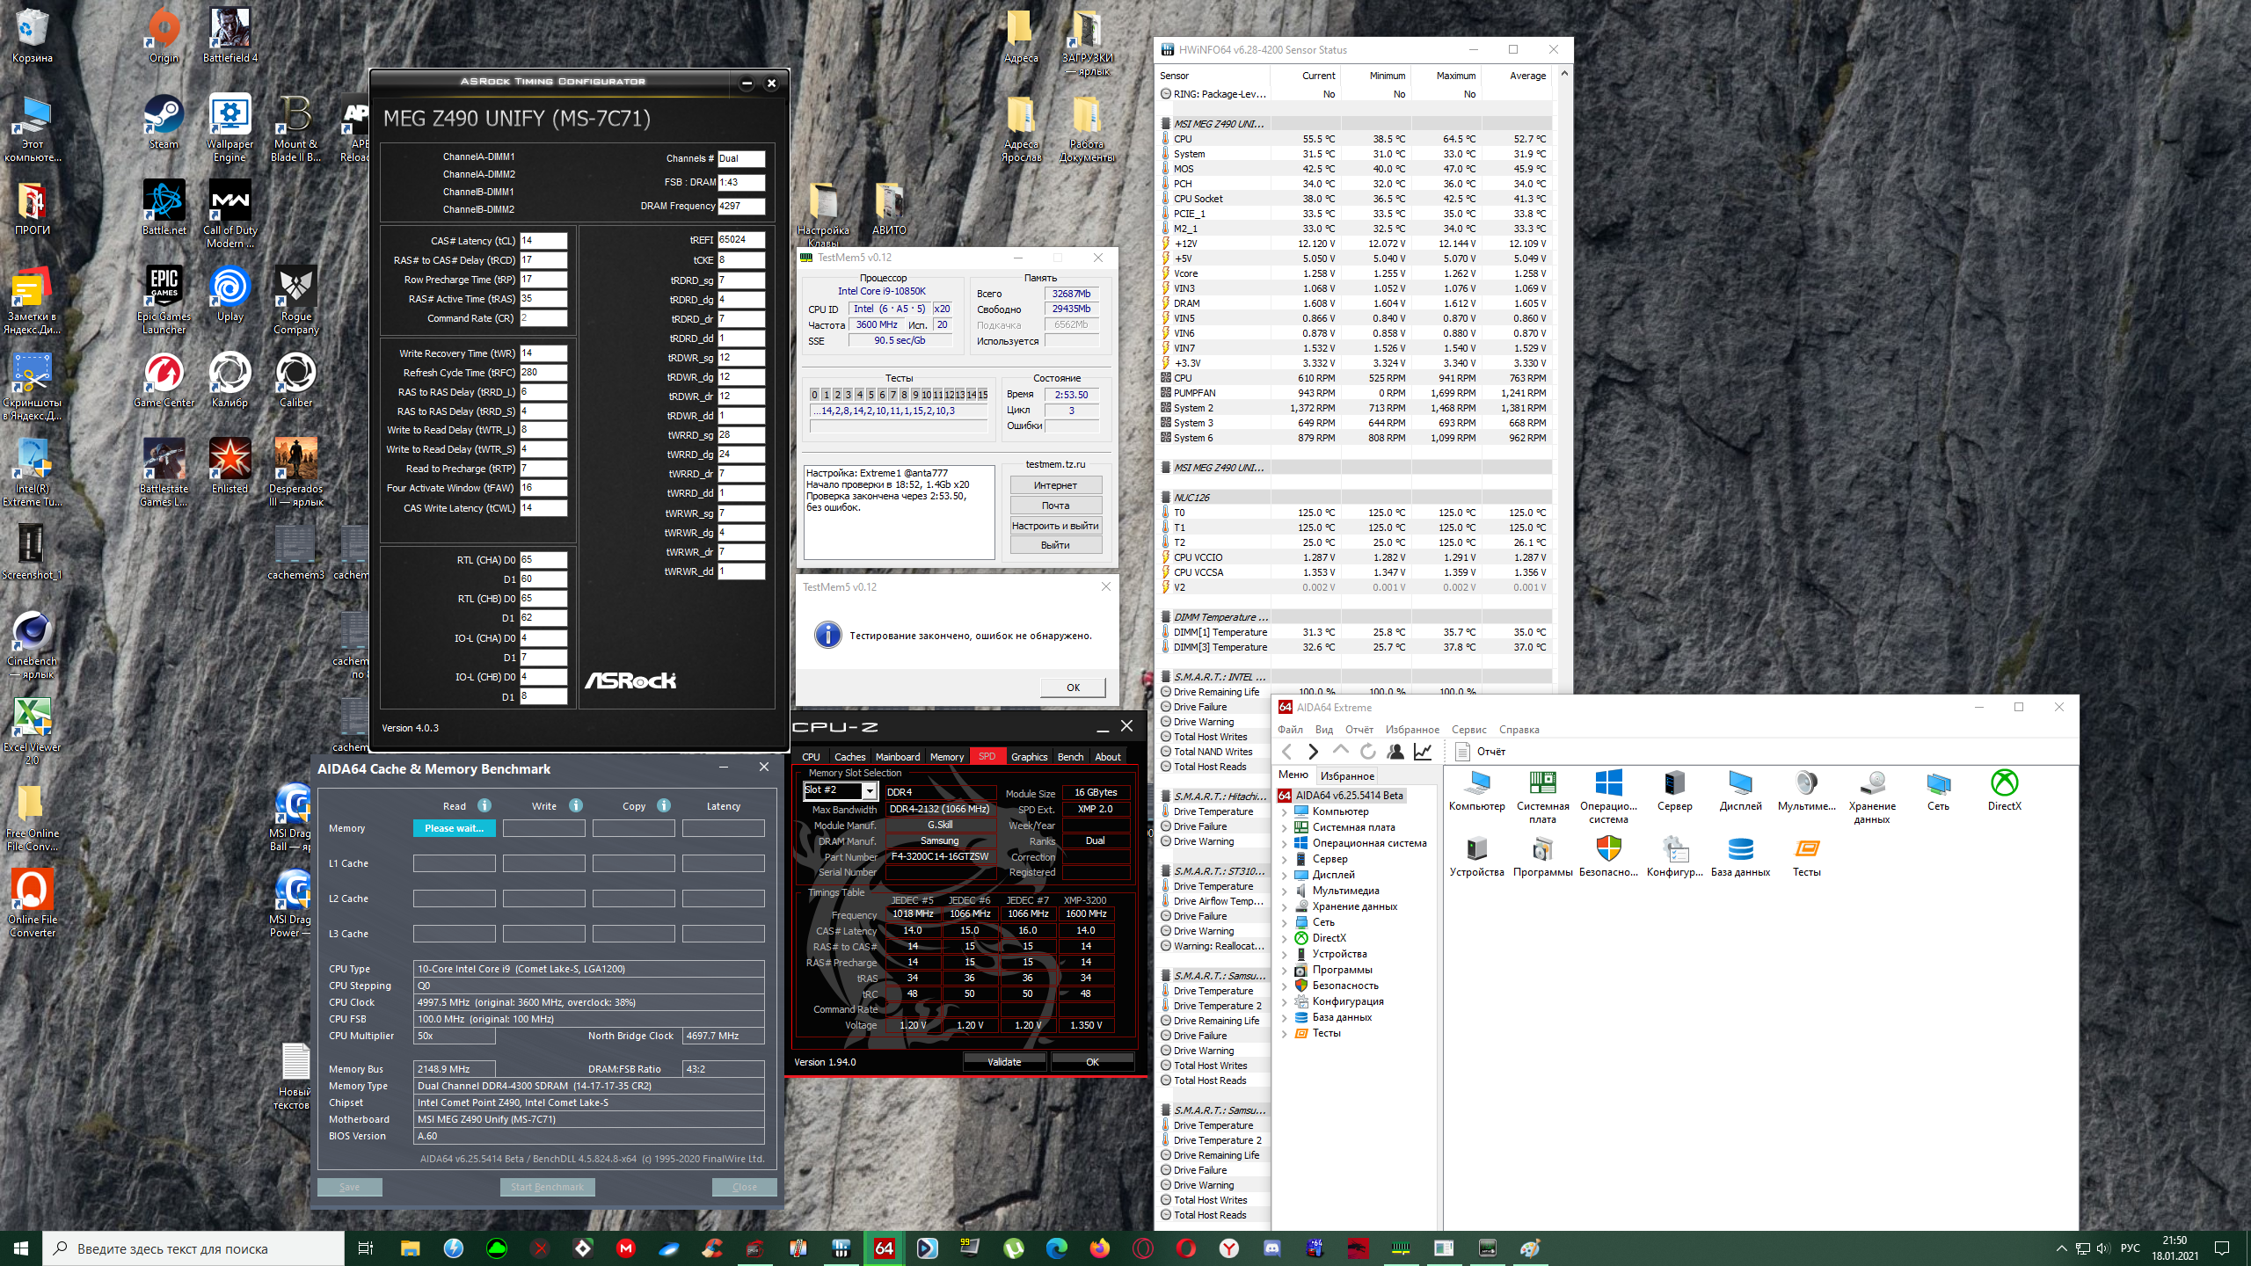Click the AIDA64 Report document icon
Viewport: 2251px width, 1266px height.
pyautogui.click(x=1463, y=752)
